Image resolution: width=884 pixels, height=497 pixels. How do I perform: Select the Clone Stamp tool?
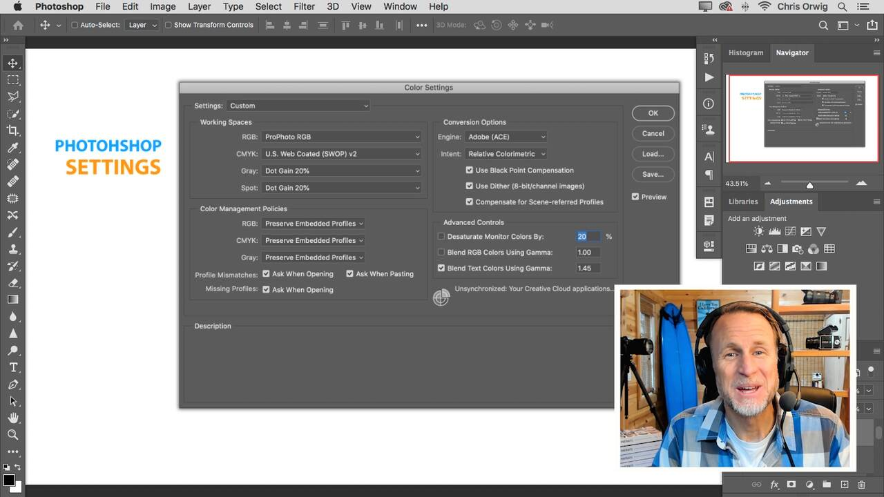(12, 249)
